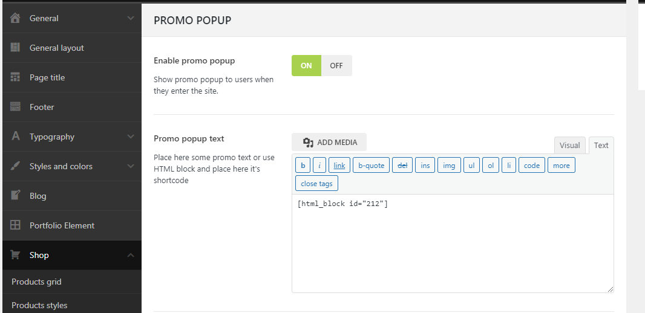Viewport: 645px width, 313px height.
Task: Open Products grid in Shop submenu
Action: coord(37,282)
